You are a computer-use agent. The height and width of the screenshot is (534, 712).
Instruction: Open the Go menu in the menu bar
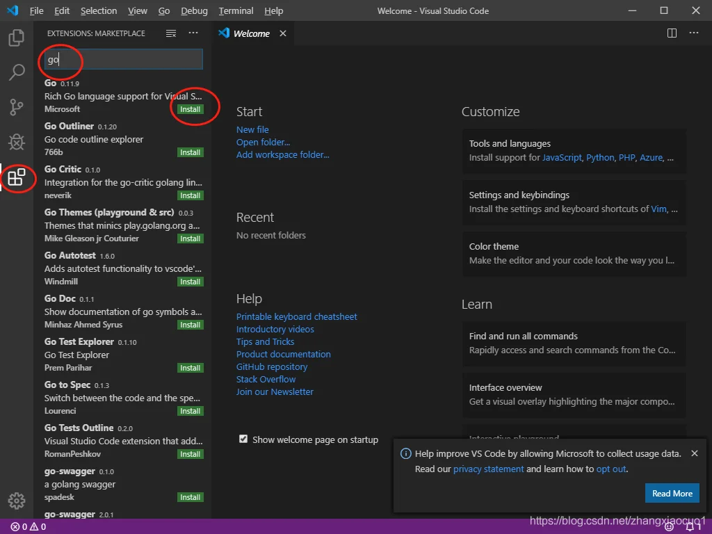pos(164,10)
